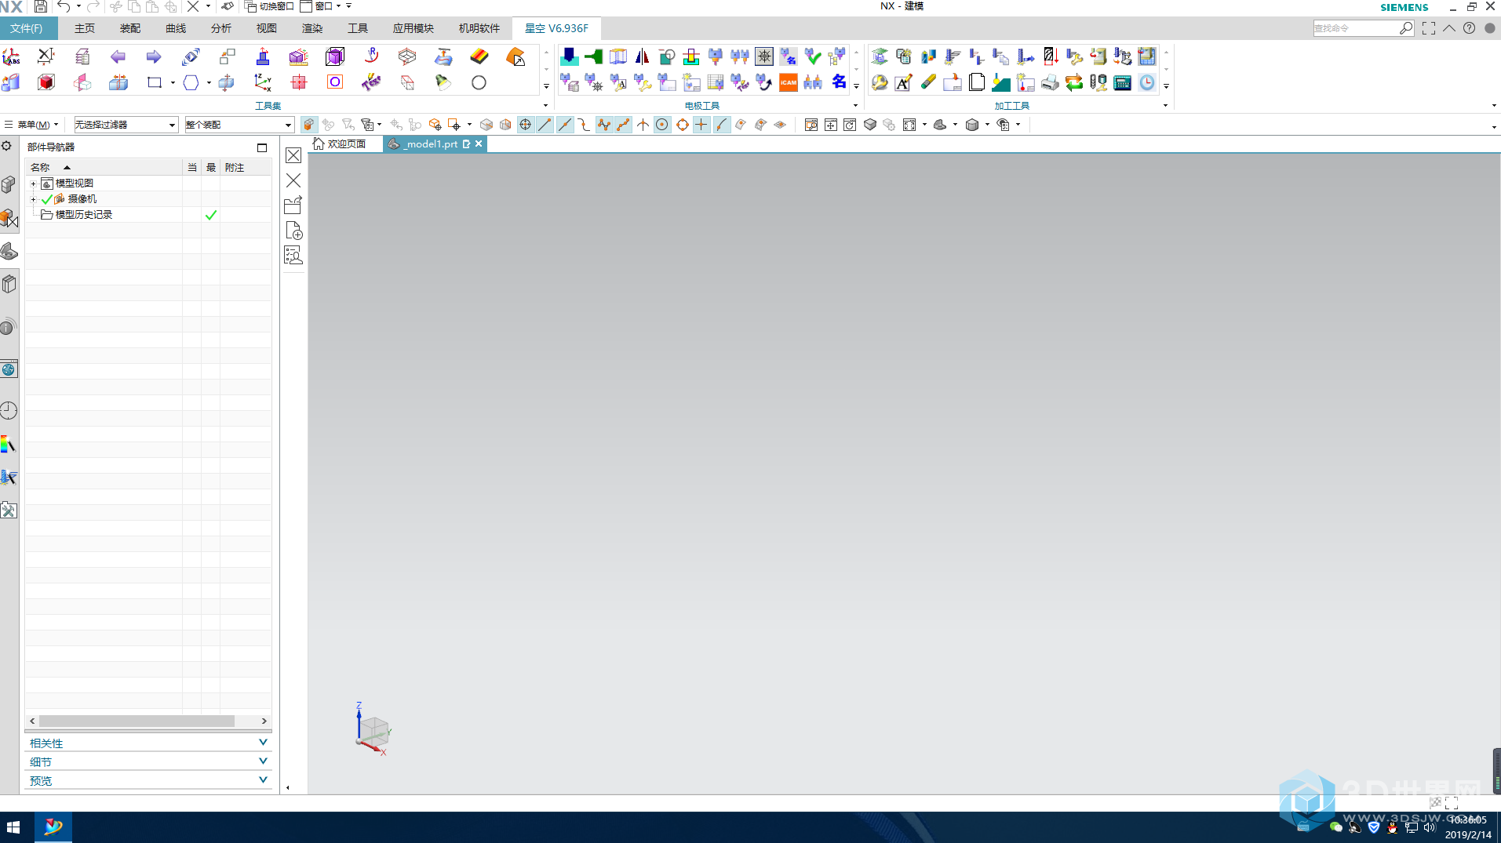Open the Windows Start menu
The height and width of the screenshot is (843, 1501).
click(13, 827)
